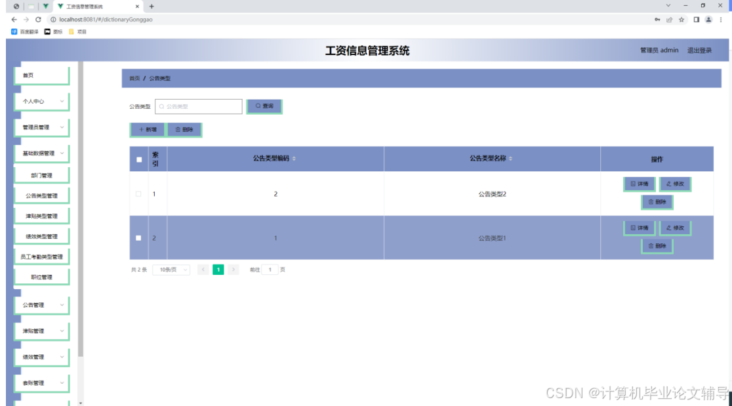Click the 查询 search button
732x406 pixels.
point(264,106)
